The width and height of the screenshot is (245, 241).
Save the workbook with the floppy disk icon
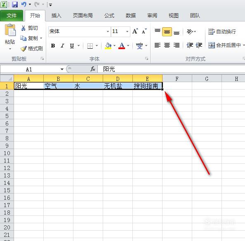(15, 5)
